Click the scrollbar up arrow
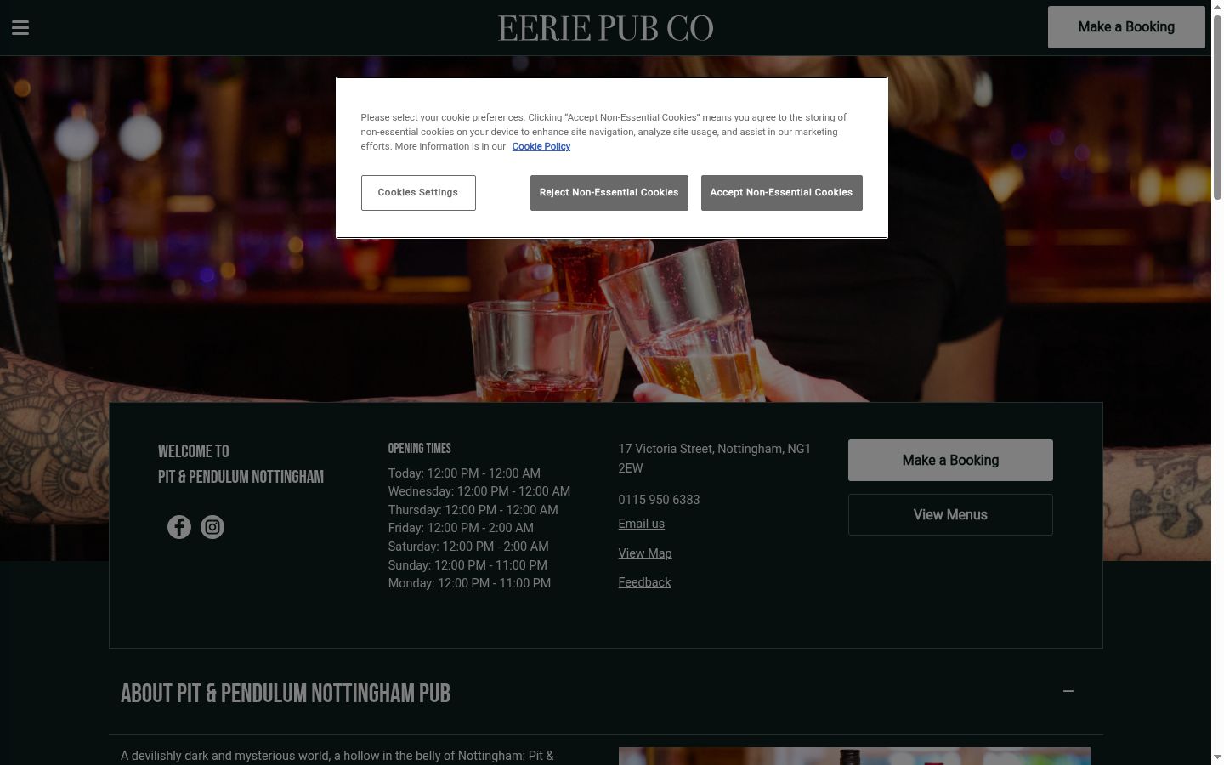 tap(1217, 7)
